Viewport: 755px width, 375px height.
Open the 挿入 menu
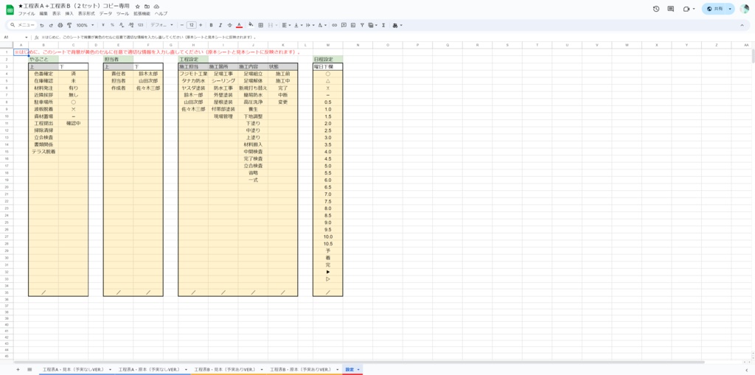[69, 13]
